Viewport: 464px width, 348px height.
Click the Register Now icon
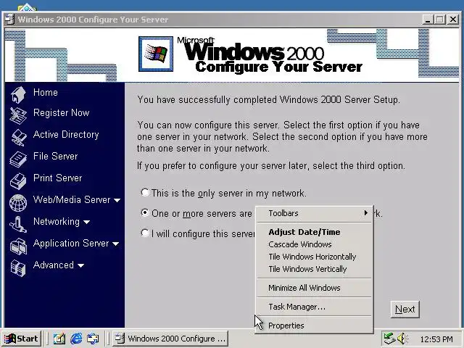pos(18,115)
